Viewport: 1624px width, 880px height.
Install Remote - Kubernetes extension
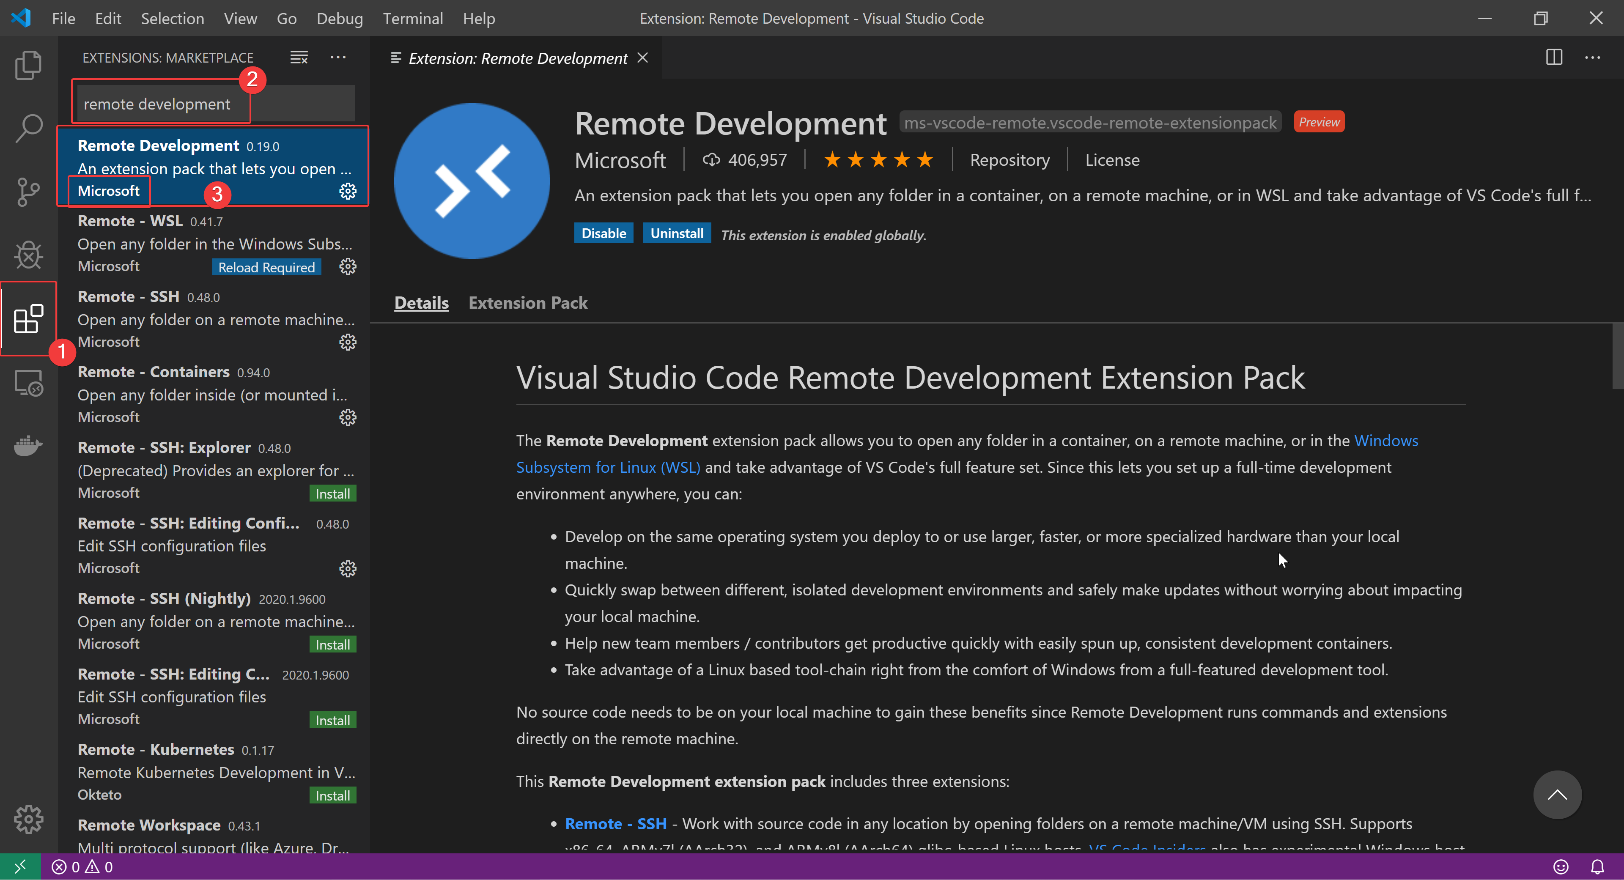point(332,795)
